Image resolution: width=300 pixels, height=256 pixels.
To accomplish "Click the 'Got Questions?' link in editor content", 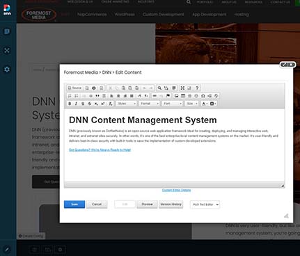I will (x=100, y=150).
